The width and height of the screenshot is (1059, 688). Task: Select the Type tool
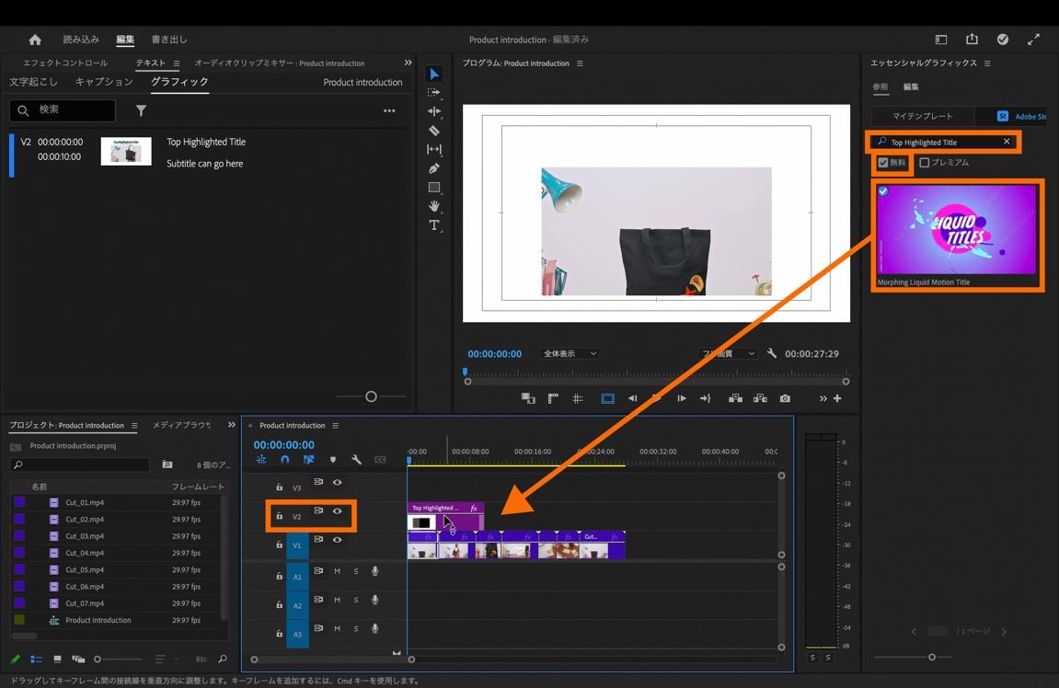(434, 225)
